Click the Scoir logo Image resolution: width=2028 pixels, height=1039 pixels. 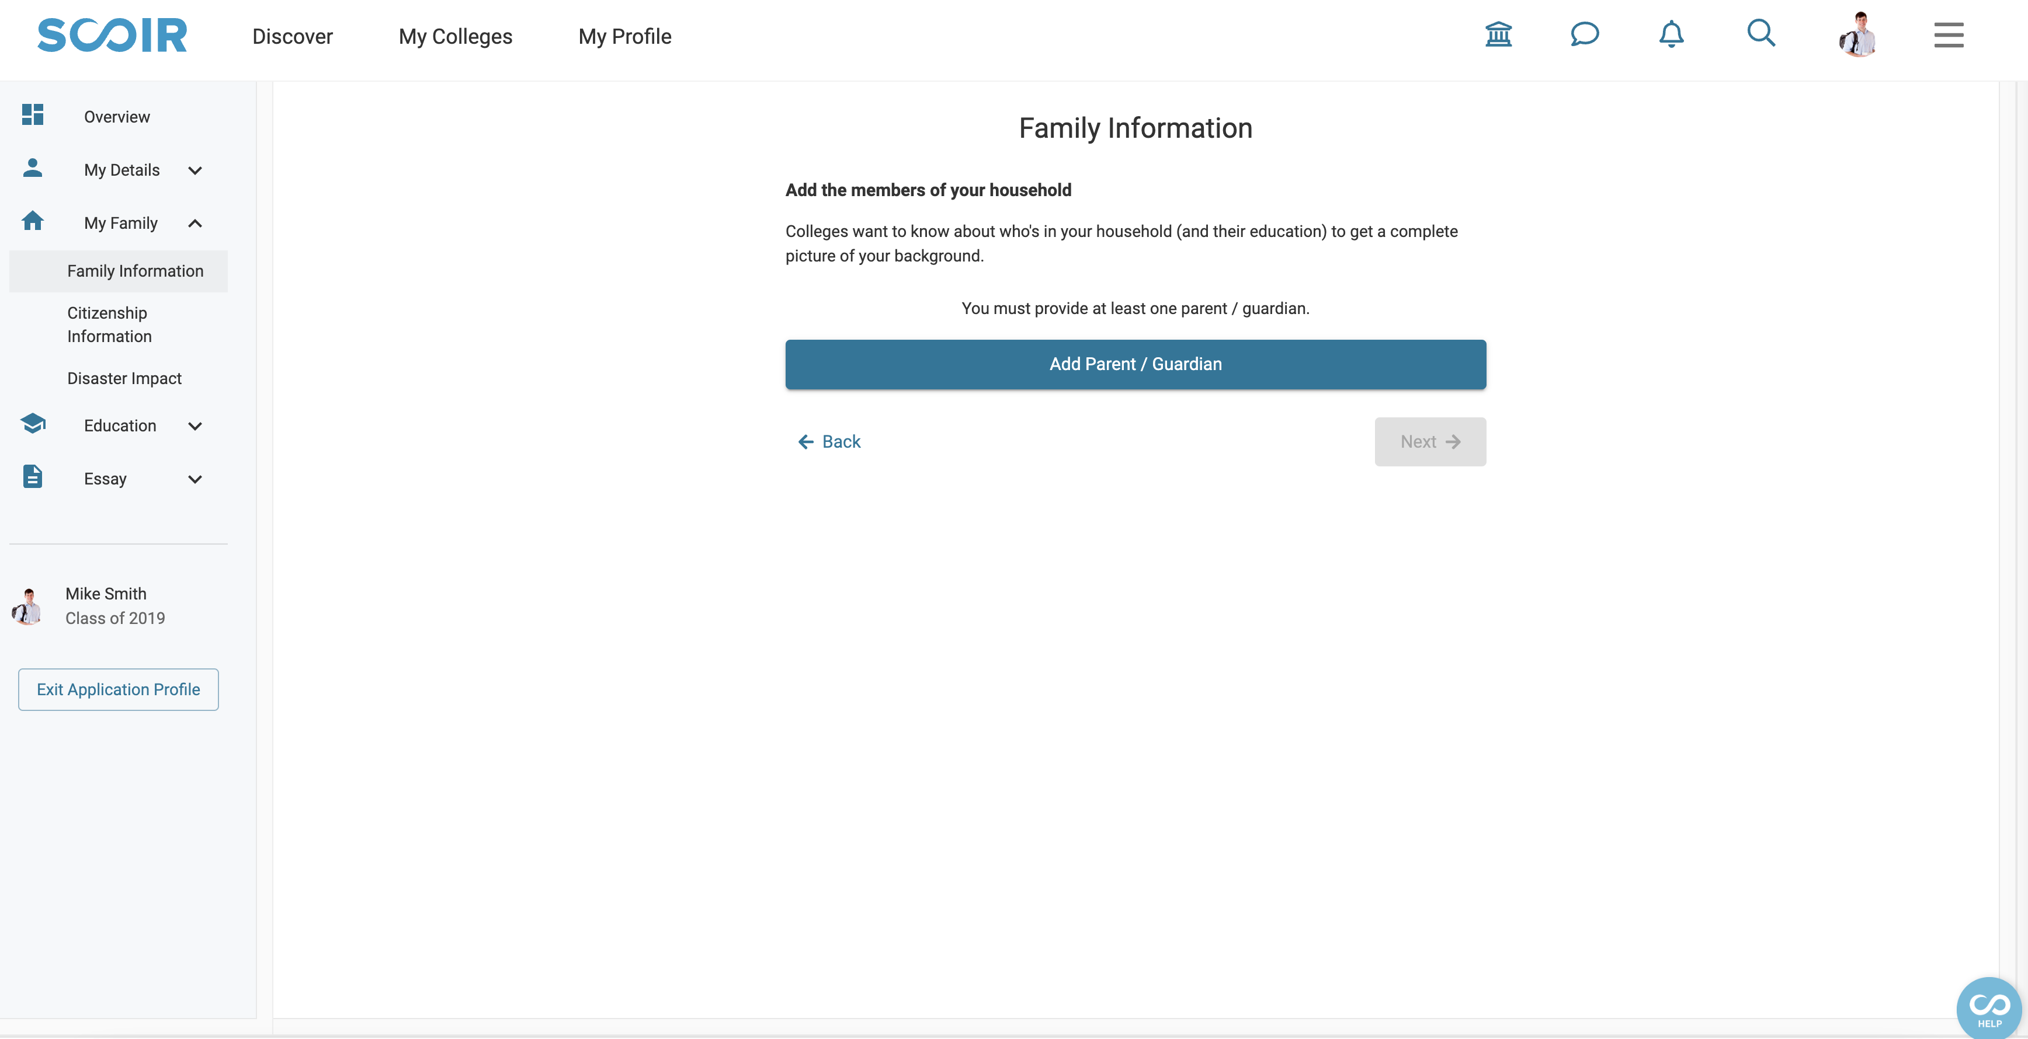coord(113,36)
